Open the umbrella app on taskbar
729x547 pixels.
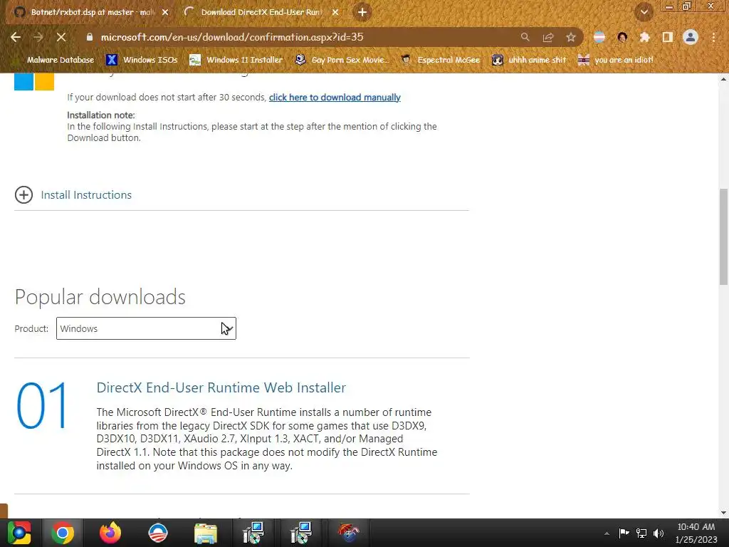[349, 533]
